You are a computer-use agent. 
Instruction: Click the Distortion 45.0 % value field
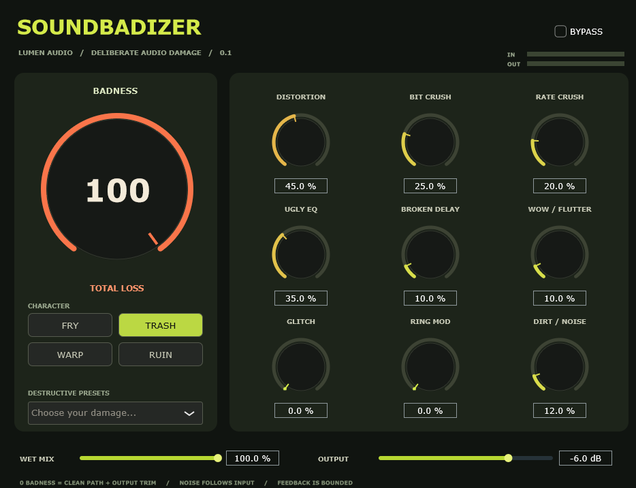pyautogui.click(x=300, y=186)
